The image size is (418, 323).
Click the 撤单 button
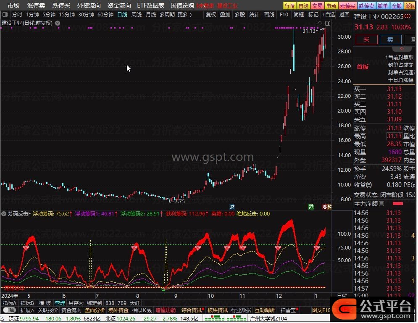point(383,5)
